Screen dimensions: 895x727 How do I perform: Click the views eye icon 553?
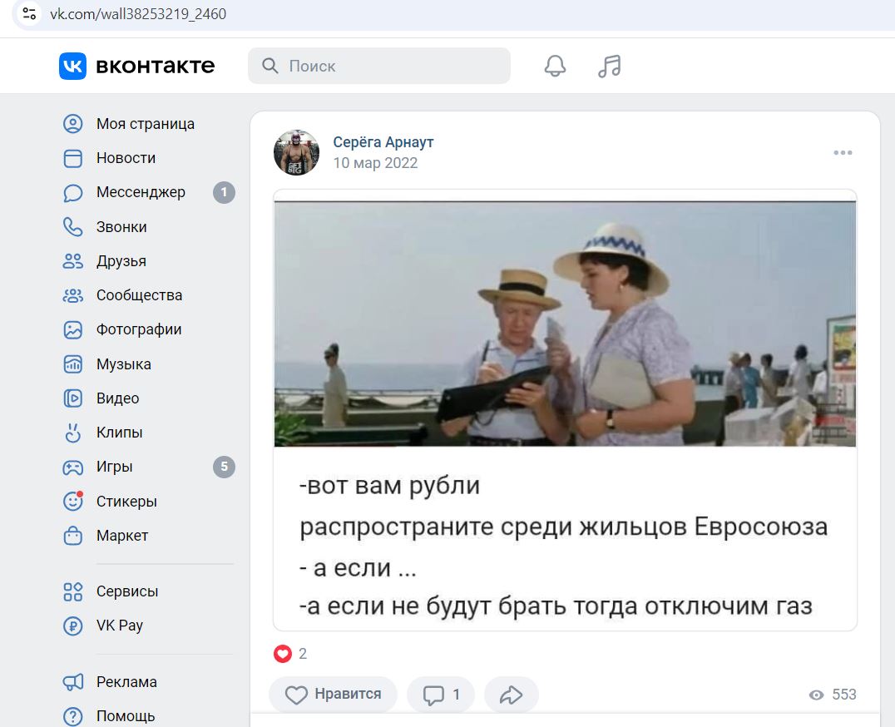click(x=816, y=695)
